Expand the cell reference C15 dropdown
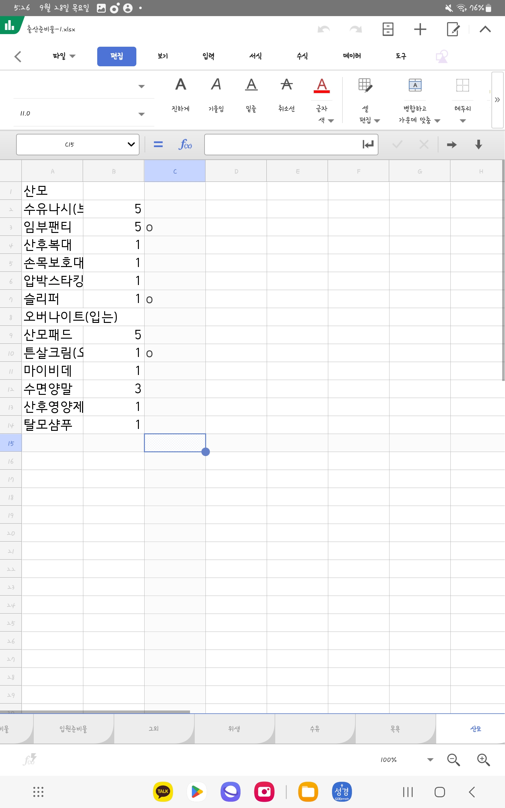505x808 pixels. click(x=131, y=145)
